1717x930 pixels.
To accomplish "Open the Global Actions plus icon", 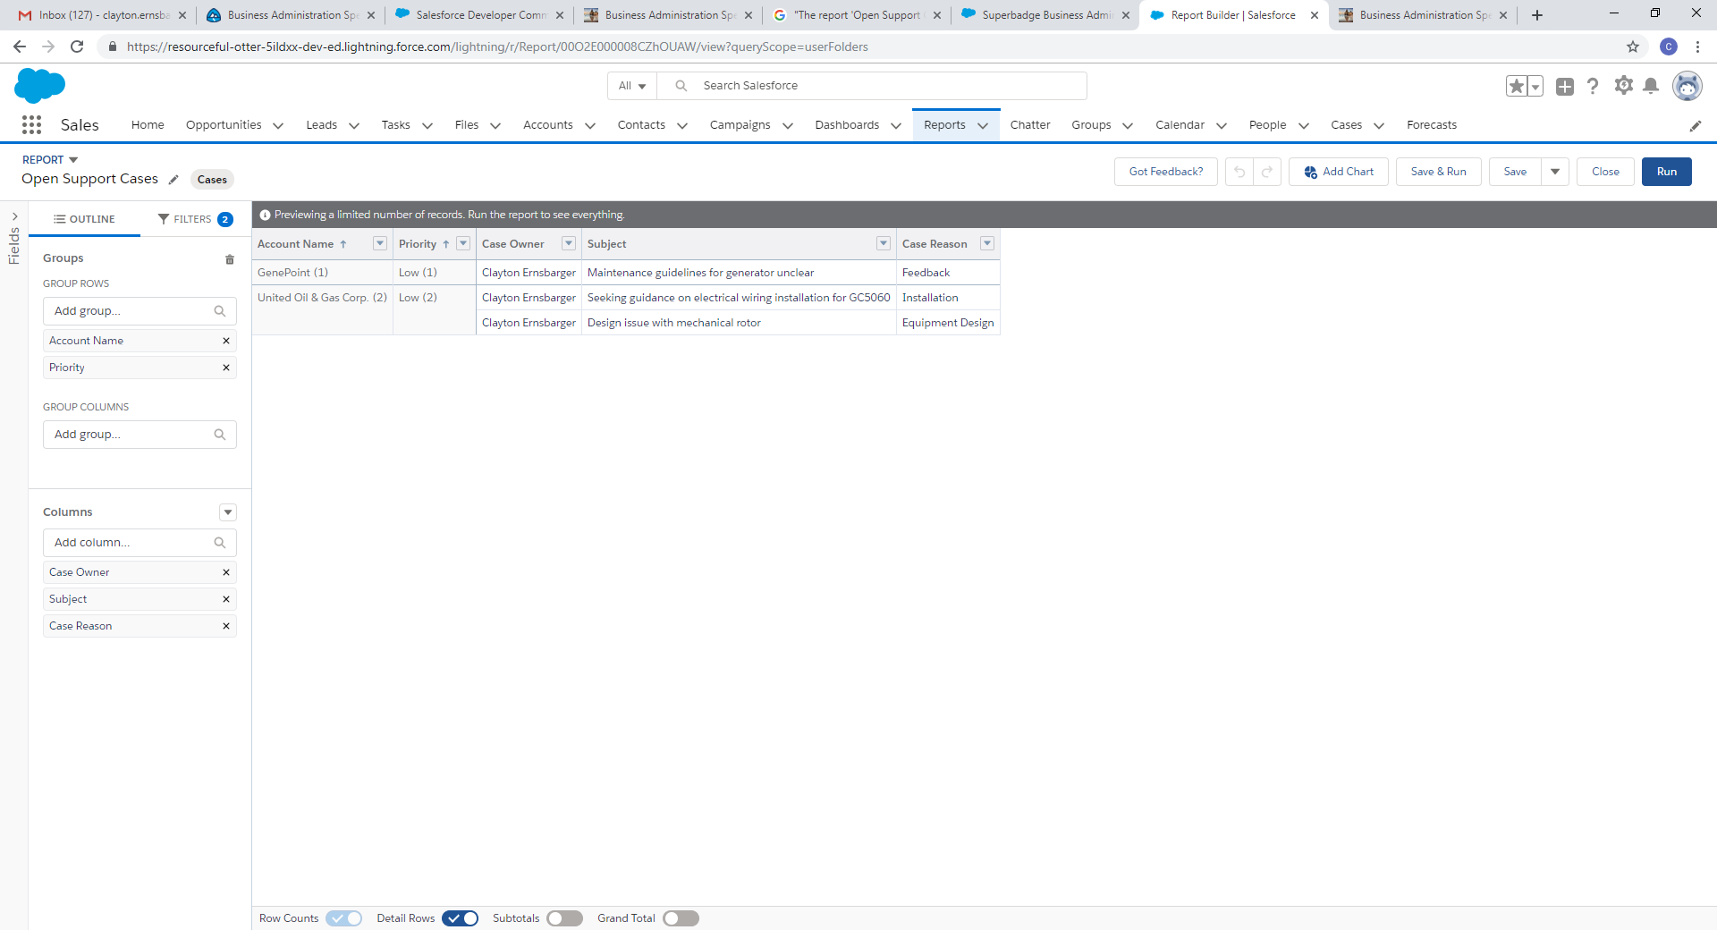I will click(1564, 86).
